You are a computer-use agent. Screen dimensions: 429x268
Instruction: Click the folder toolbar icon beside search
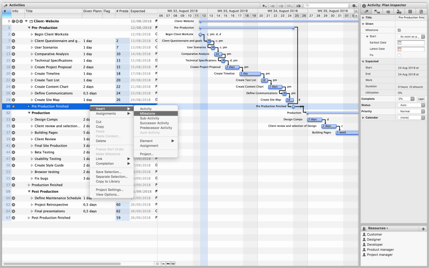tap(298, 5)
